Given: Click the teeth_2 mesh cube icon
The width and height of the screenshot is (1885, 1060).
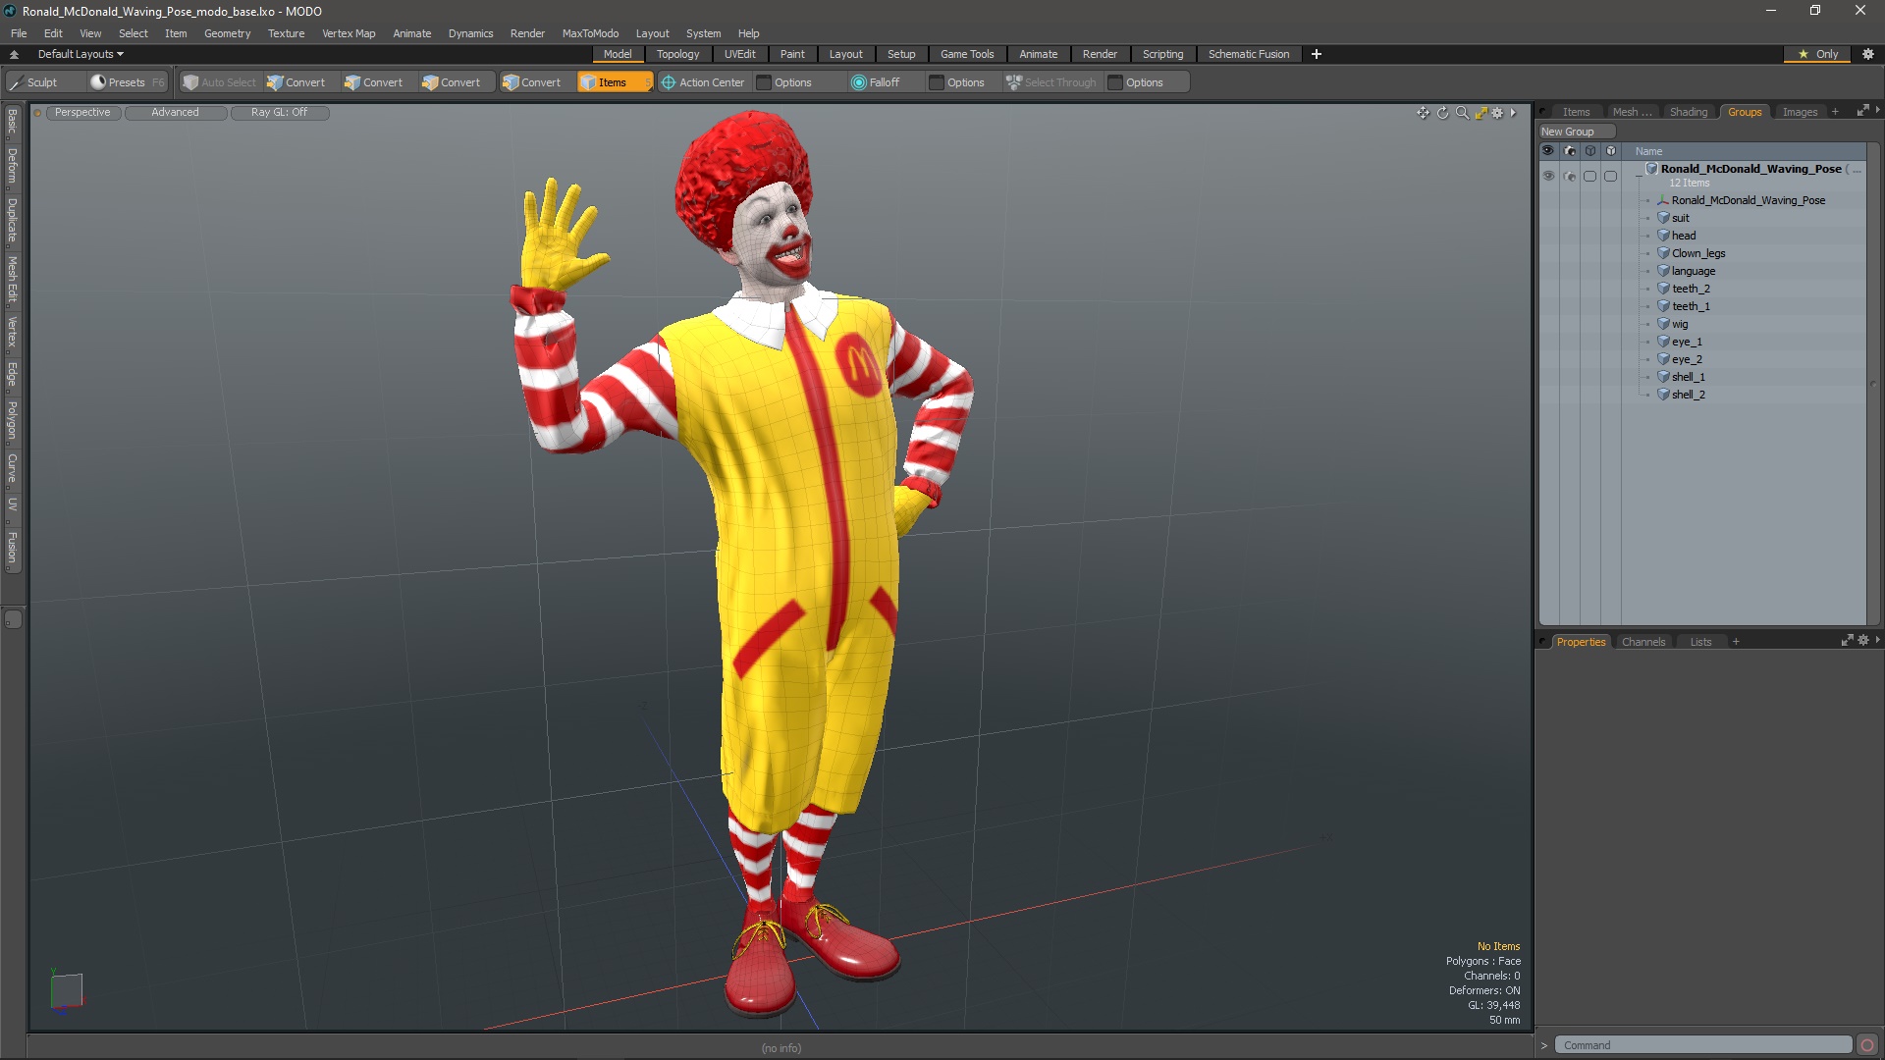Looking at the screenshot, I should [1663, 289].
